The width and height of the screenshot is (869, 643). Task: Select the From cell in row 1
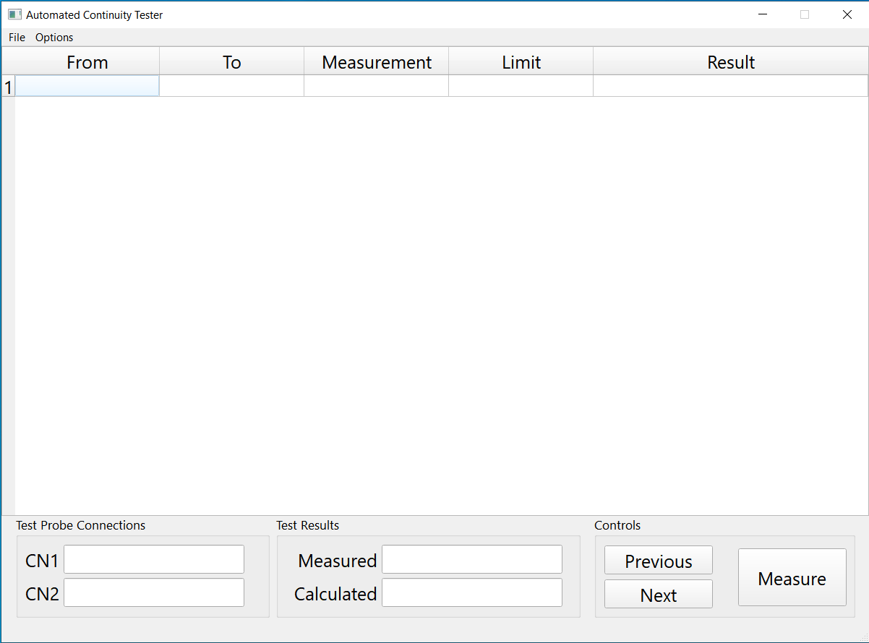coord(87,86)
